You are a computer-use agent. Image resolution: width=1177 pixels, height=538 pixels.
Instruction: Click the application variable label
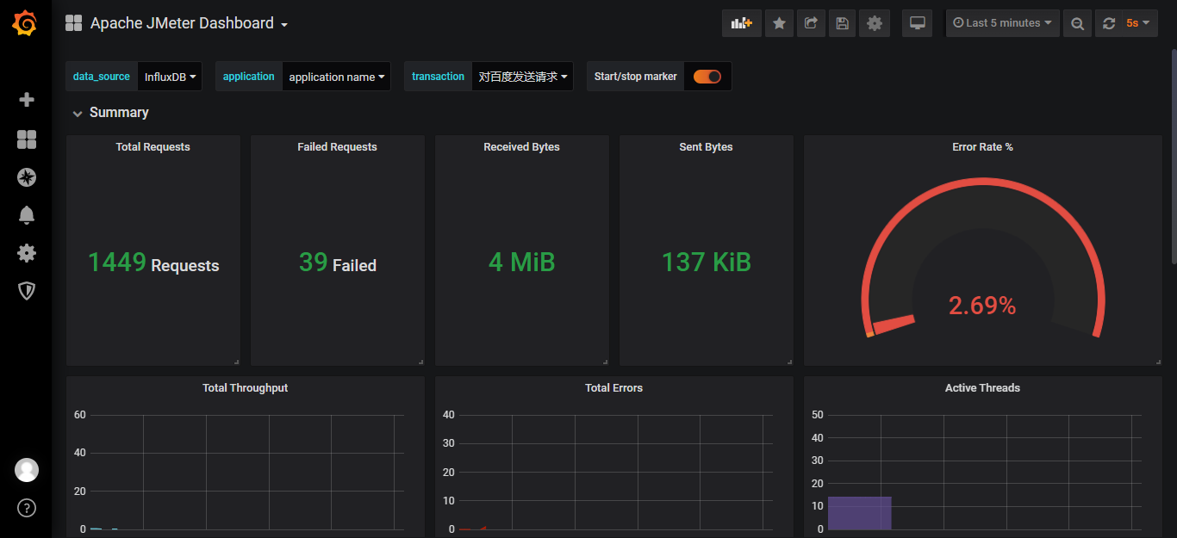(249, 77)
